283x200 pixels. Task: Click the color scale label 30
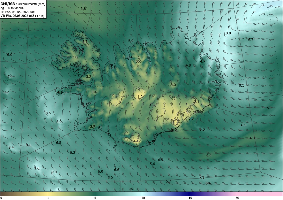pyautogui.click(x=237, y=198)
